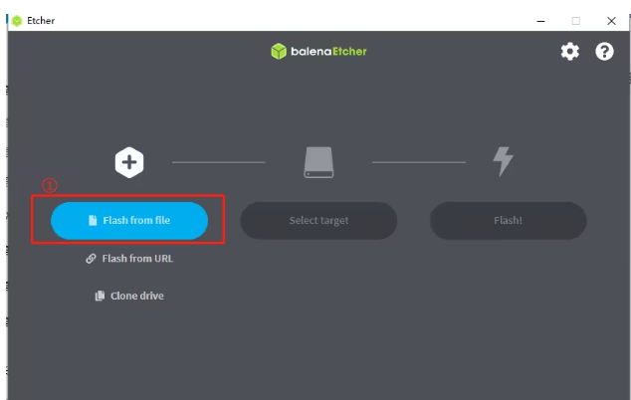Click the plus hexagon source icon

(129, 162)
